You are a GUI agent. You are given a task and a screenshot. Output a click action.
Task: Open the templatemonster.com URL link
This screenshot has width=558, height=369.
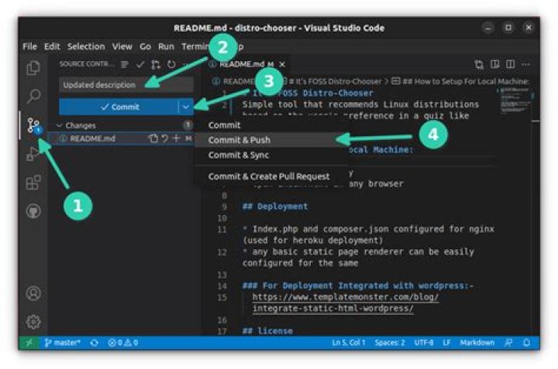click(345, 302)
